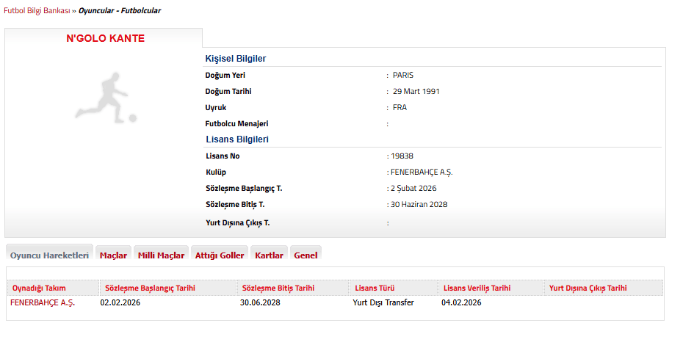Go to the Genel tab
The width and height of the screenshot is (683, 356).
tap(306, 255)
